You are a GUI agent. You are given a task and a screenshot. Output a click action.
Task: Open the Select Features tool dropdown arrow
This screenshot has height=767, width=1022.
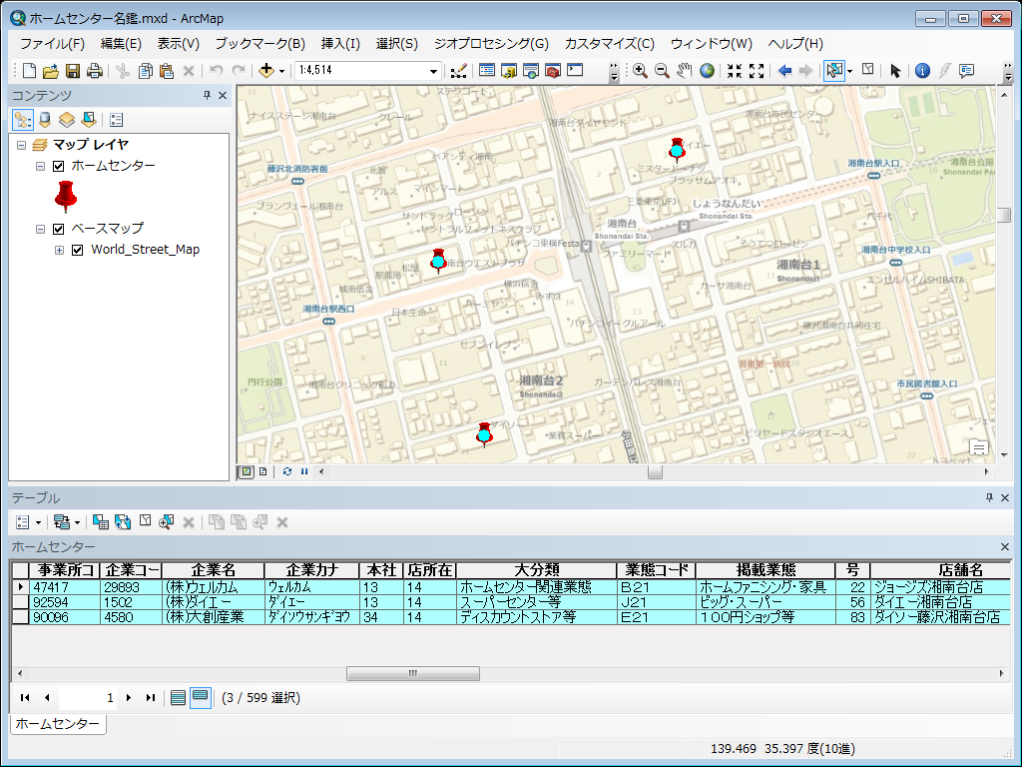pyautogui.click(x=849, y=71)
